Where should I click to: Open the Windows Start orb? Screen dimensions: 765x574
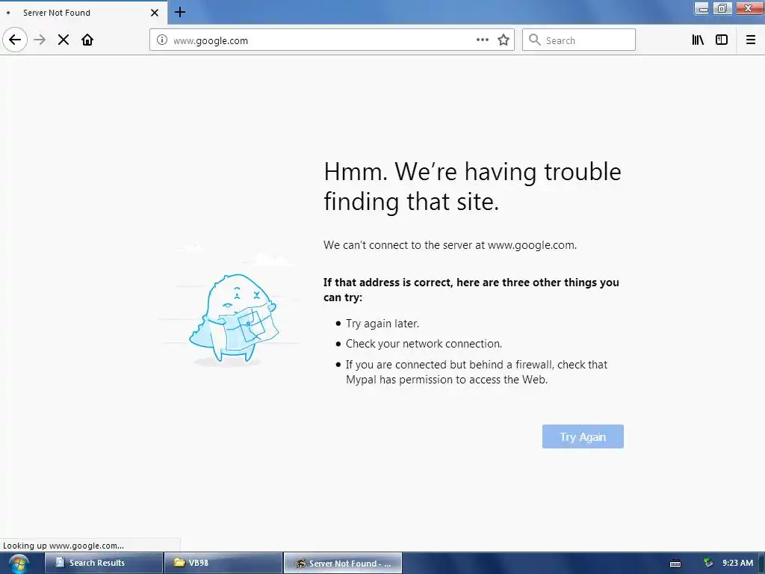(19, 564)
